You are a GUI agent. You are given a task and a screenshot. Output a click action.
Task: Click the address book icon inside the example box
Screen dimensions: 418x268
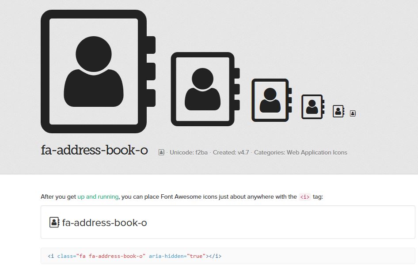54,222
